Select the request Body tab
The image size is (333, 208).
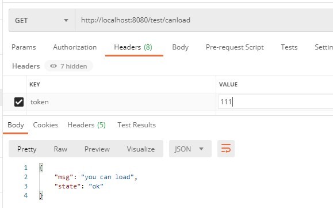click(x=181, y=47)
